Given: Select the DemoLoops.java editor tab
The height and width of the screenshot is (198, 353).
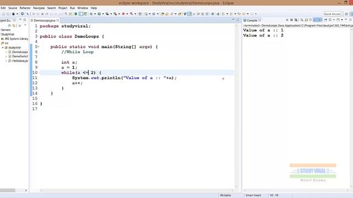Looking at the screenshot, I should coord(44,20).
